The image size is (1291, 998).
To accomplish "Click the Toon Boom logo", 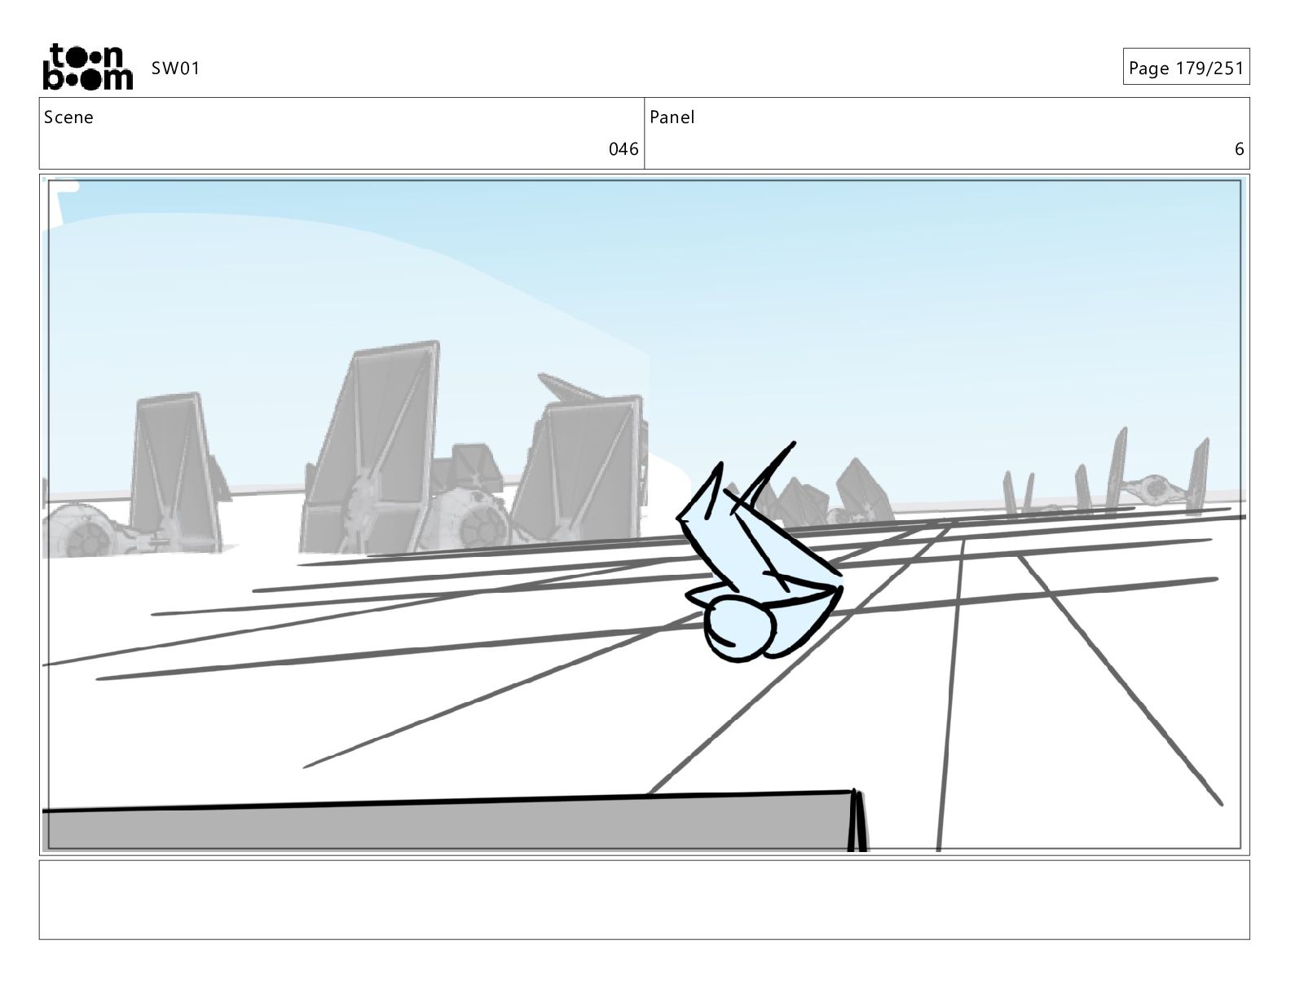I will pyautogui.click(x=87, y=67).
